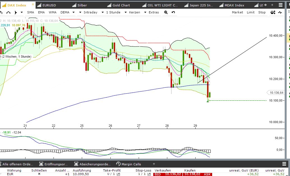Click the undo arrow icon

coord(173,12)
